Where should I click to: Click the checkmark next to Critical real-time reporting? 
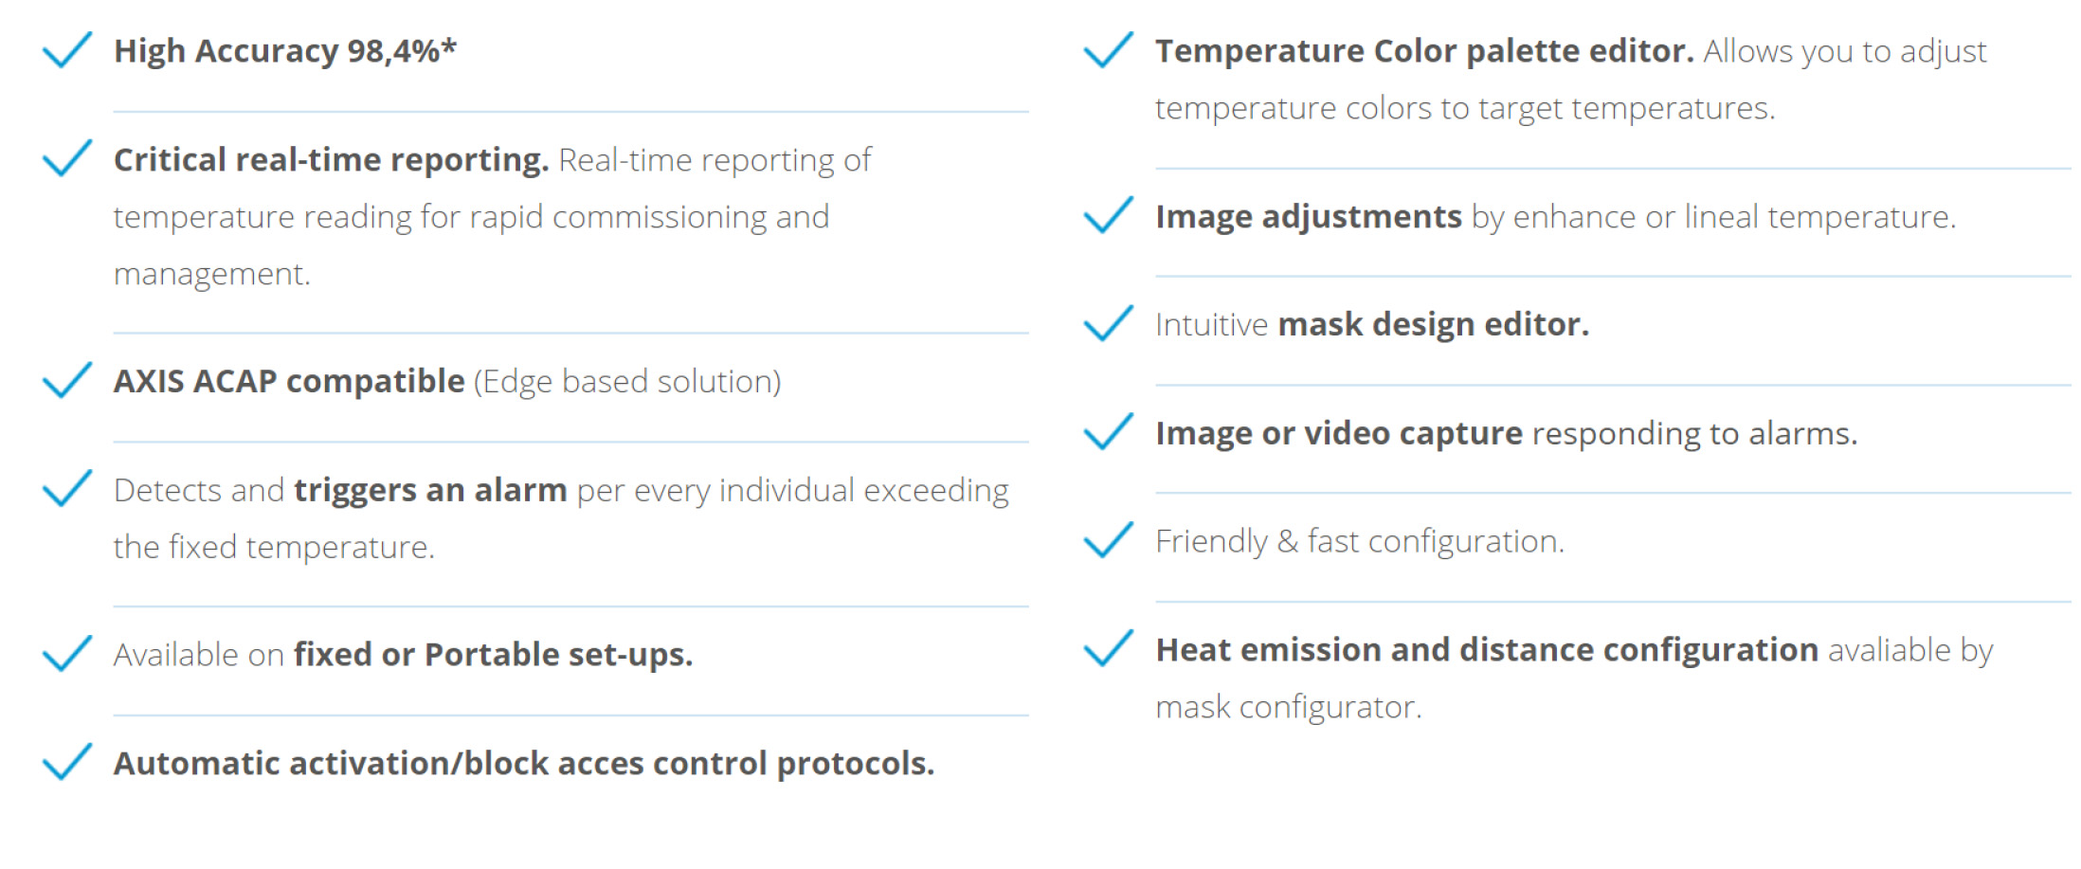click(67, 158)
